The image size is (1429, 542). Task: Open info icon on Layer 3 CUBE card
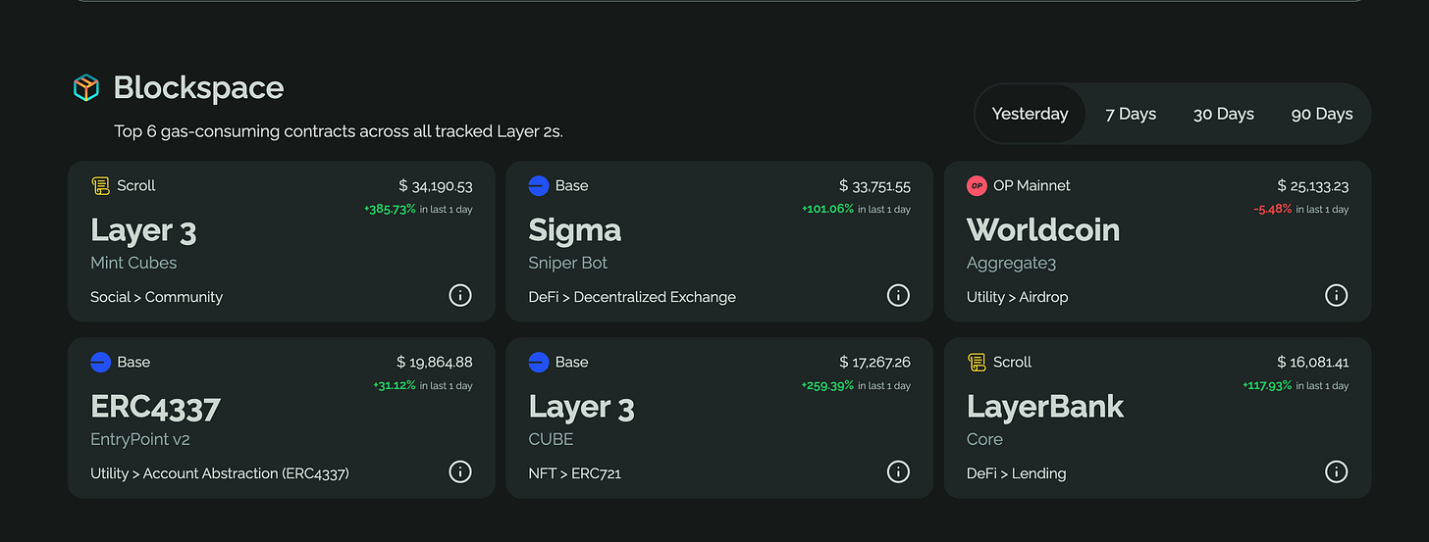point(898,471)
